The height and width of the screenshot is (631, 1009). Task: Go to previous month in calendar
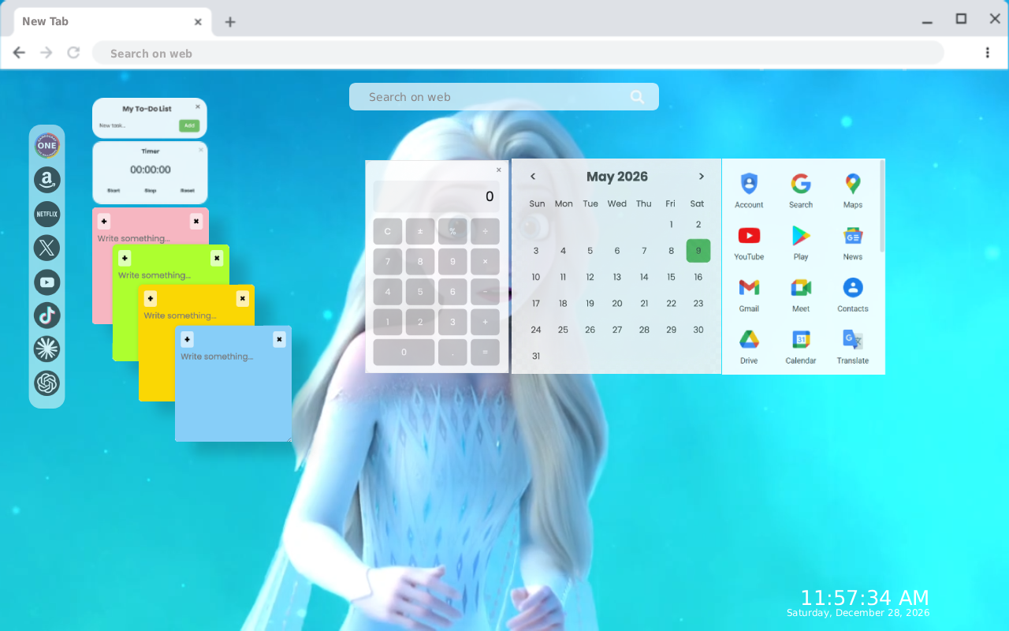pyautogui.click(x=533, y=177)
